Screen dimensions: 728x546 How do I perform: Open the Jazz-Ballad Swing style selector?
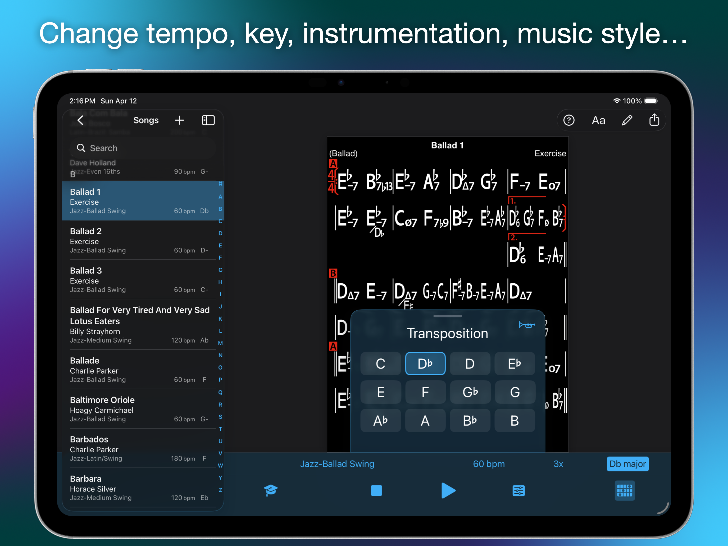[x=337, y=464]
